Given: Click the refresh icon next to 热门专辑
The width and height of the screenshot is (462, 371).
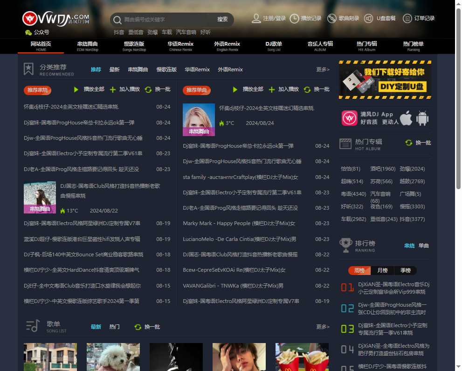Looking at the screenshot, I should (409, 143).
